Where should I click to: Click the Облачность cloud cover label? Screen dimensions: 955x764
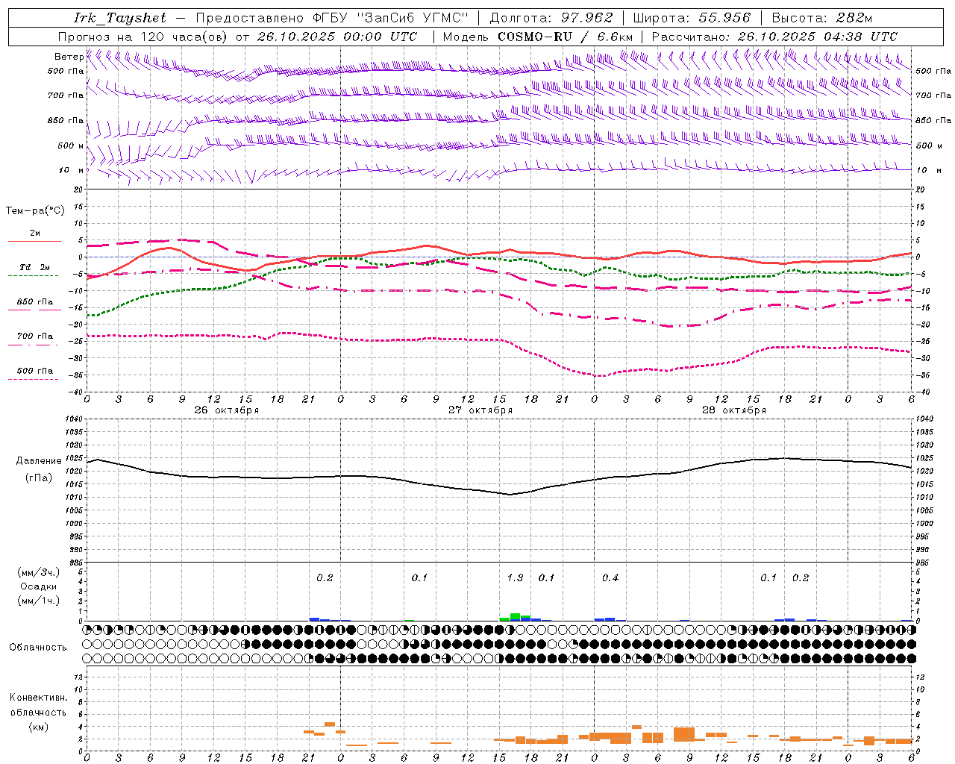click(x=38, y=648)
